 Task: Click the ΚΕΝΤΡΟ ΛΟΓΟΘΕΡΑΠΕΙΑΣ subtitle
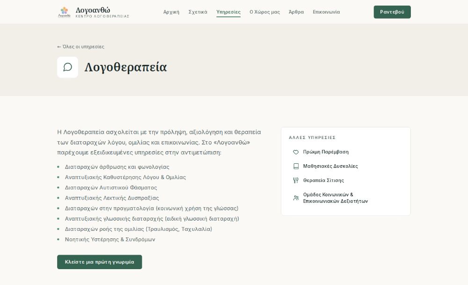[102, 16]
